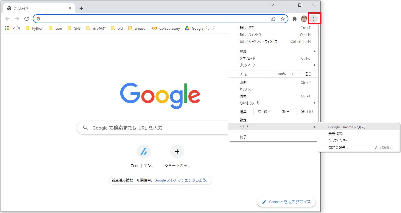The image size is (401, 213).
Task: Open the アプリ apps grid shortcut
Action: tap(13, 29)
